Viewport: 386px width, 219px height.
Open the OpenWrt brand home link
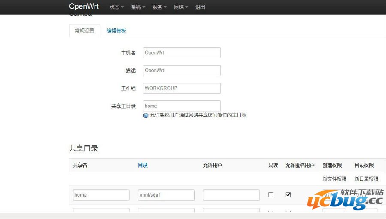click(x=84, y=7)
